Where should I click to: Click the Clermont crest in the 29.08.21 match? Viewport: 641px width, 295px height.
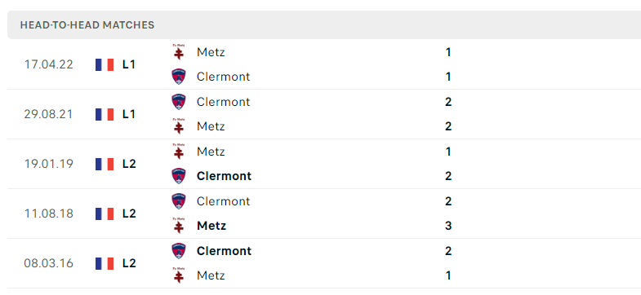(179, 102)
